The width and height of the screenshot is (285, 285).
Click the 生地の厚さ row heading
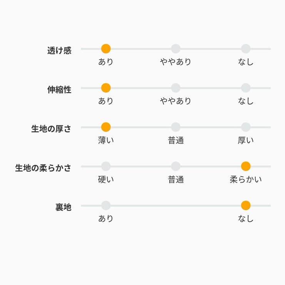click(x=51, y=129)
